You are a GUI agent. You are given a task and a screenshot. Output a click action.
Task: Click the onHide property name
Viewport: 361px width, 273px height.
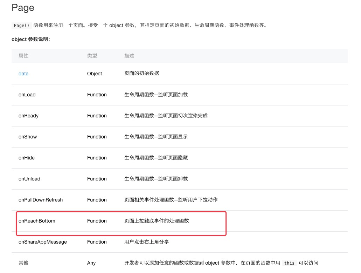pos(27,158)
